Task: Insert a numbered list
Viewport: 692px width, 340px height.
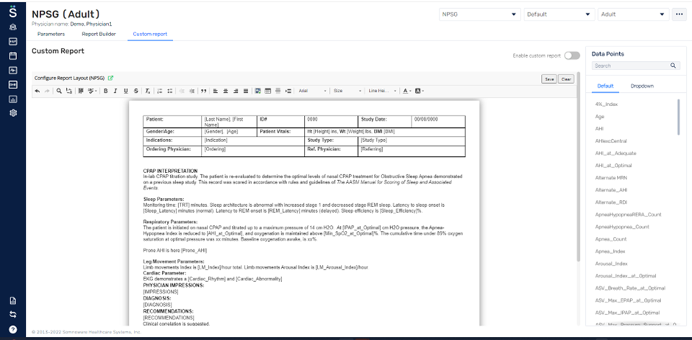Action: click(160, 91)
